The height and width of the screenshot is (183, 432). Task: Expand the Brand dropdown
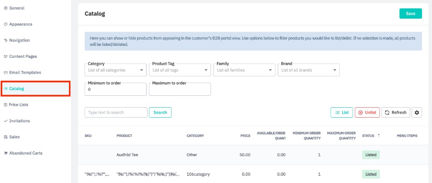(309, 70)
